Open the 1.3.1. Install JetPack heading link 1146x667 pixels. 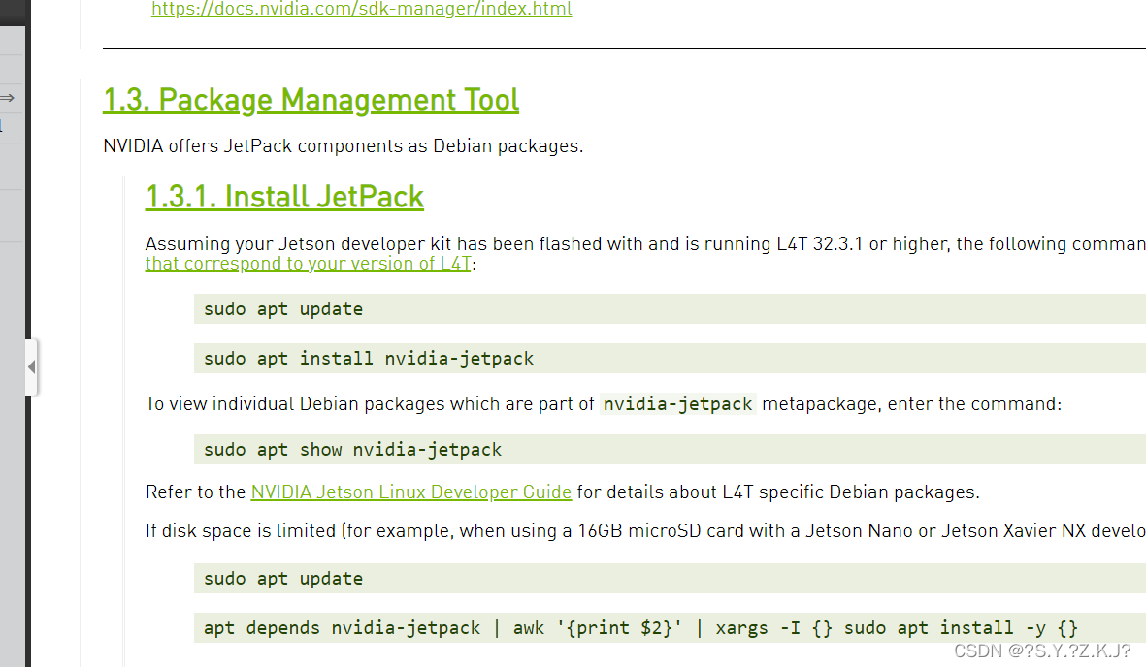point(284,197)
